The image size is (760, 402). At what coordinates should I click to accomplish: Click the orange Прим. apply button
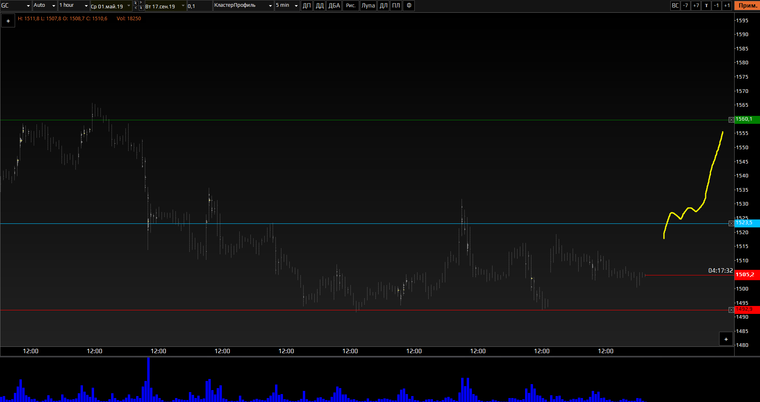coord(747,6)
